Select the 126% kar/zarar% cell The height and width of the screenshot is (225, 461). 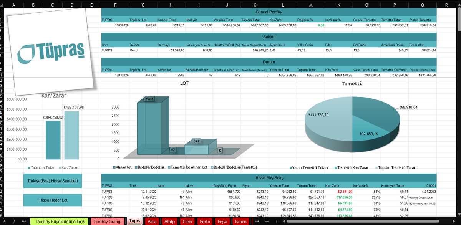[x=338, y=25]
